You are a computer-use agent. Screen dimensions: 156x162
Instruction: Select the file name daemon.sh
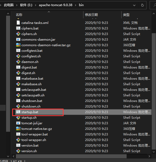click(x=30, y=62)
